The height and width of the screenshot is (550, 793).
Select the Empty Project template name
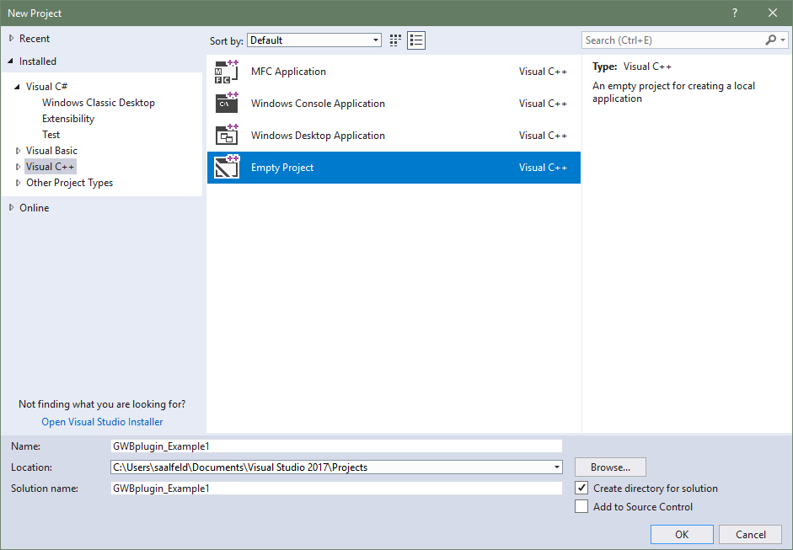[x=282, y=168]
